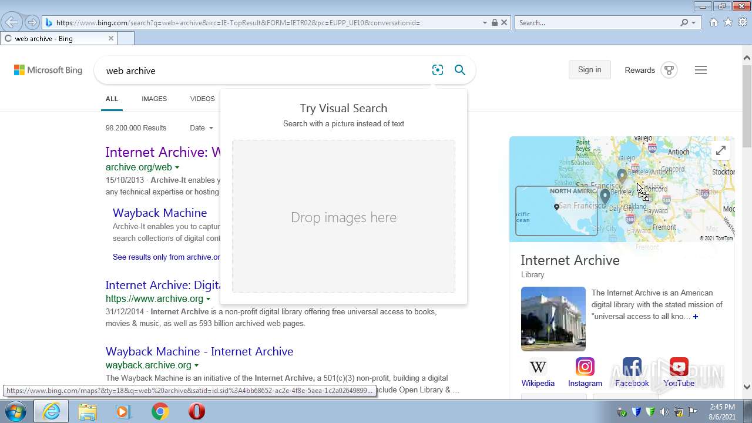Click the browser Forward arrow button
Screen dimensions: 752x423
pos(32,22)
